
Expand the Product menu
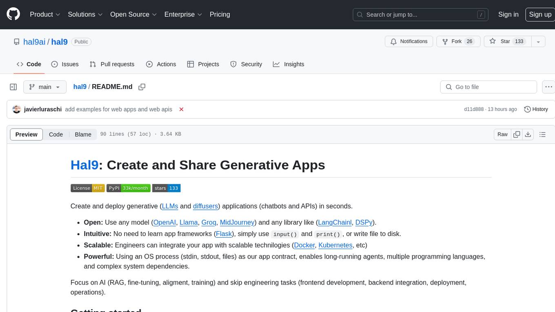pyautogui.click(x=45, y=14)
